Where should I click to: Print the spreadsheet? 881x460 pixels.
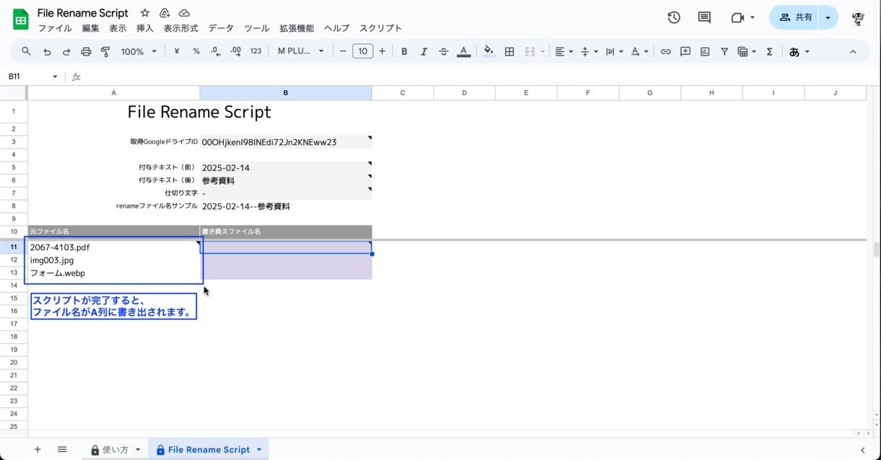(86, 51)
